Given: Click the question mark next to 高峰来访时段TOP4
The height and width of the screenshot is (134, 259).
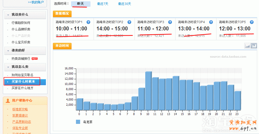Looking at the screenshot, I should coord(211,22).
